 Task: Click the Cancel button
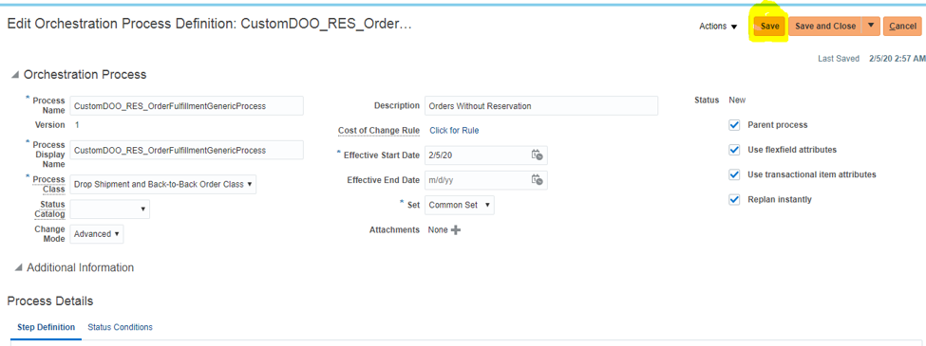(902, 26)
